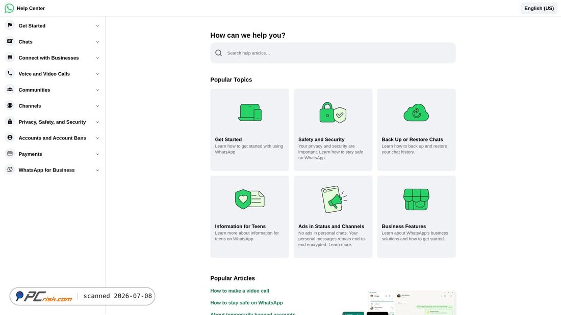Image resolution: width=561 pixels, height=315 pixels.
Task: Click the shop Business Features illustration
Action: (416, 199)
